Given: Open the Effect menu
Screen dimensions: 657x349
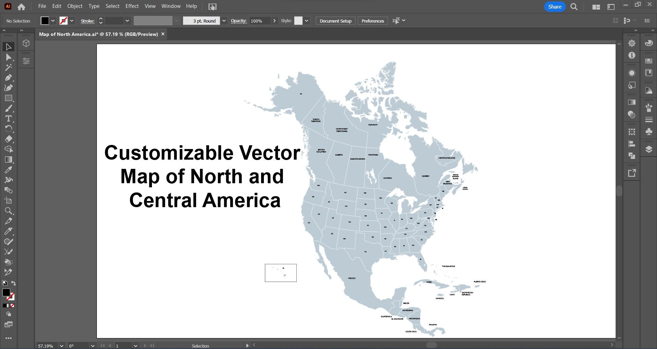Looking at the screenshot, I should (132, 6).
